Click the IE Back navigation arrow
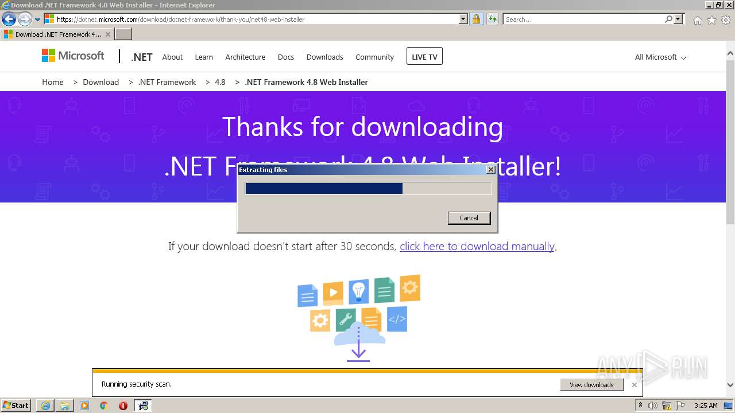 [x=9, y=19]
